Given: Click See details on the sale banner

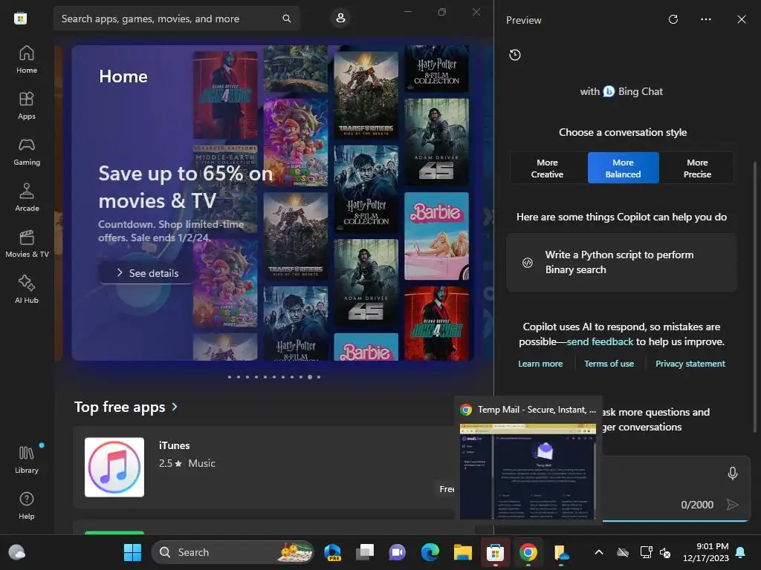Looking at the screenshot, I should click(148, 273).
